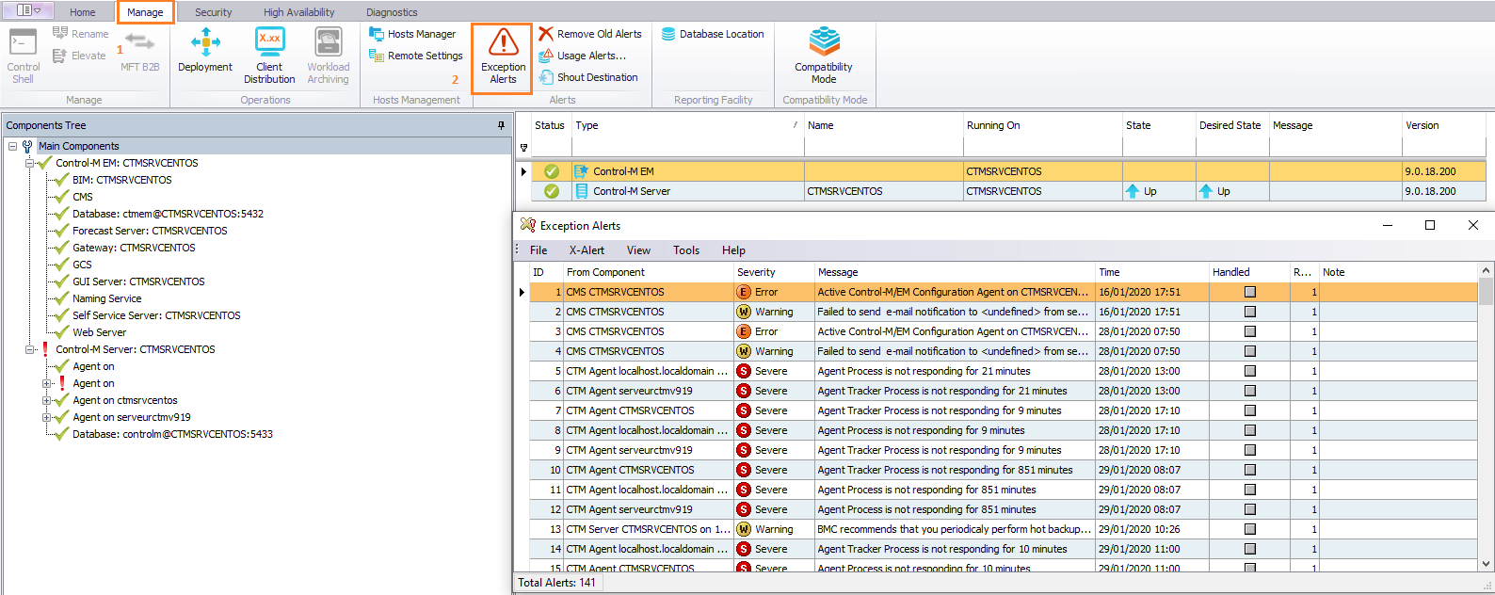
Task: Open Usage Alerts settings
Action: [x=582, y=56]
